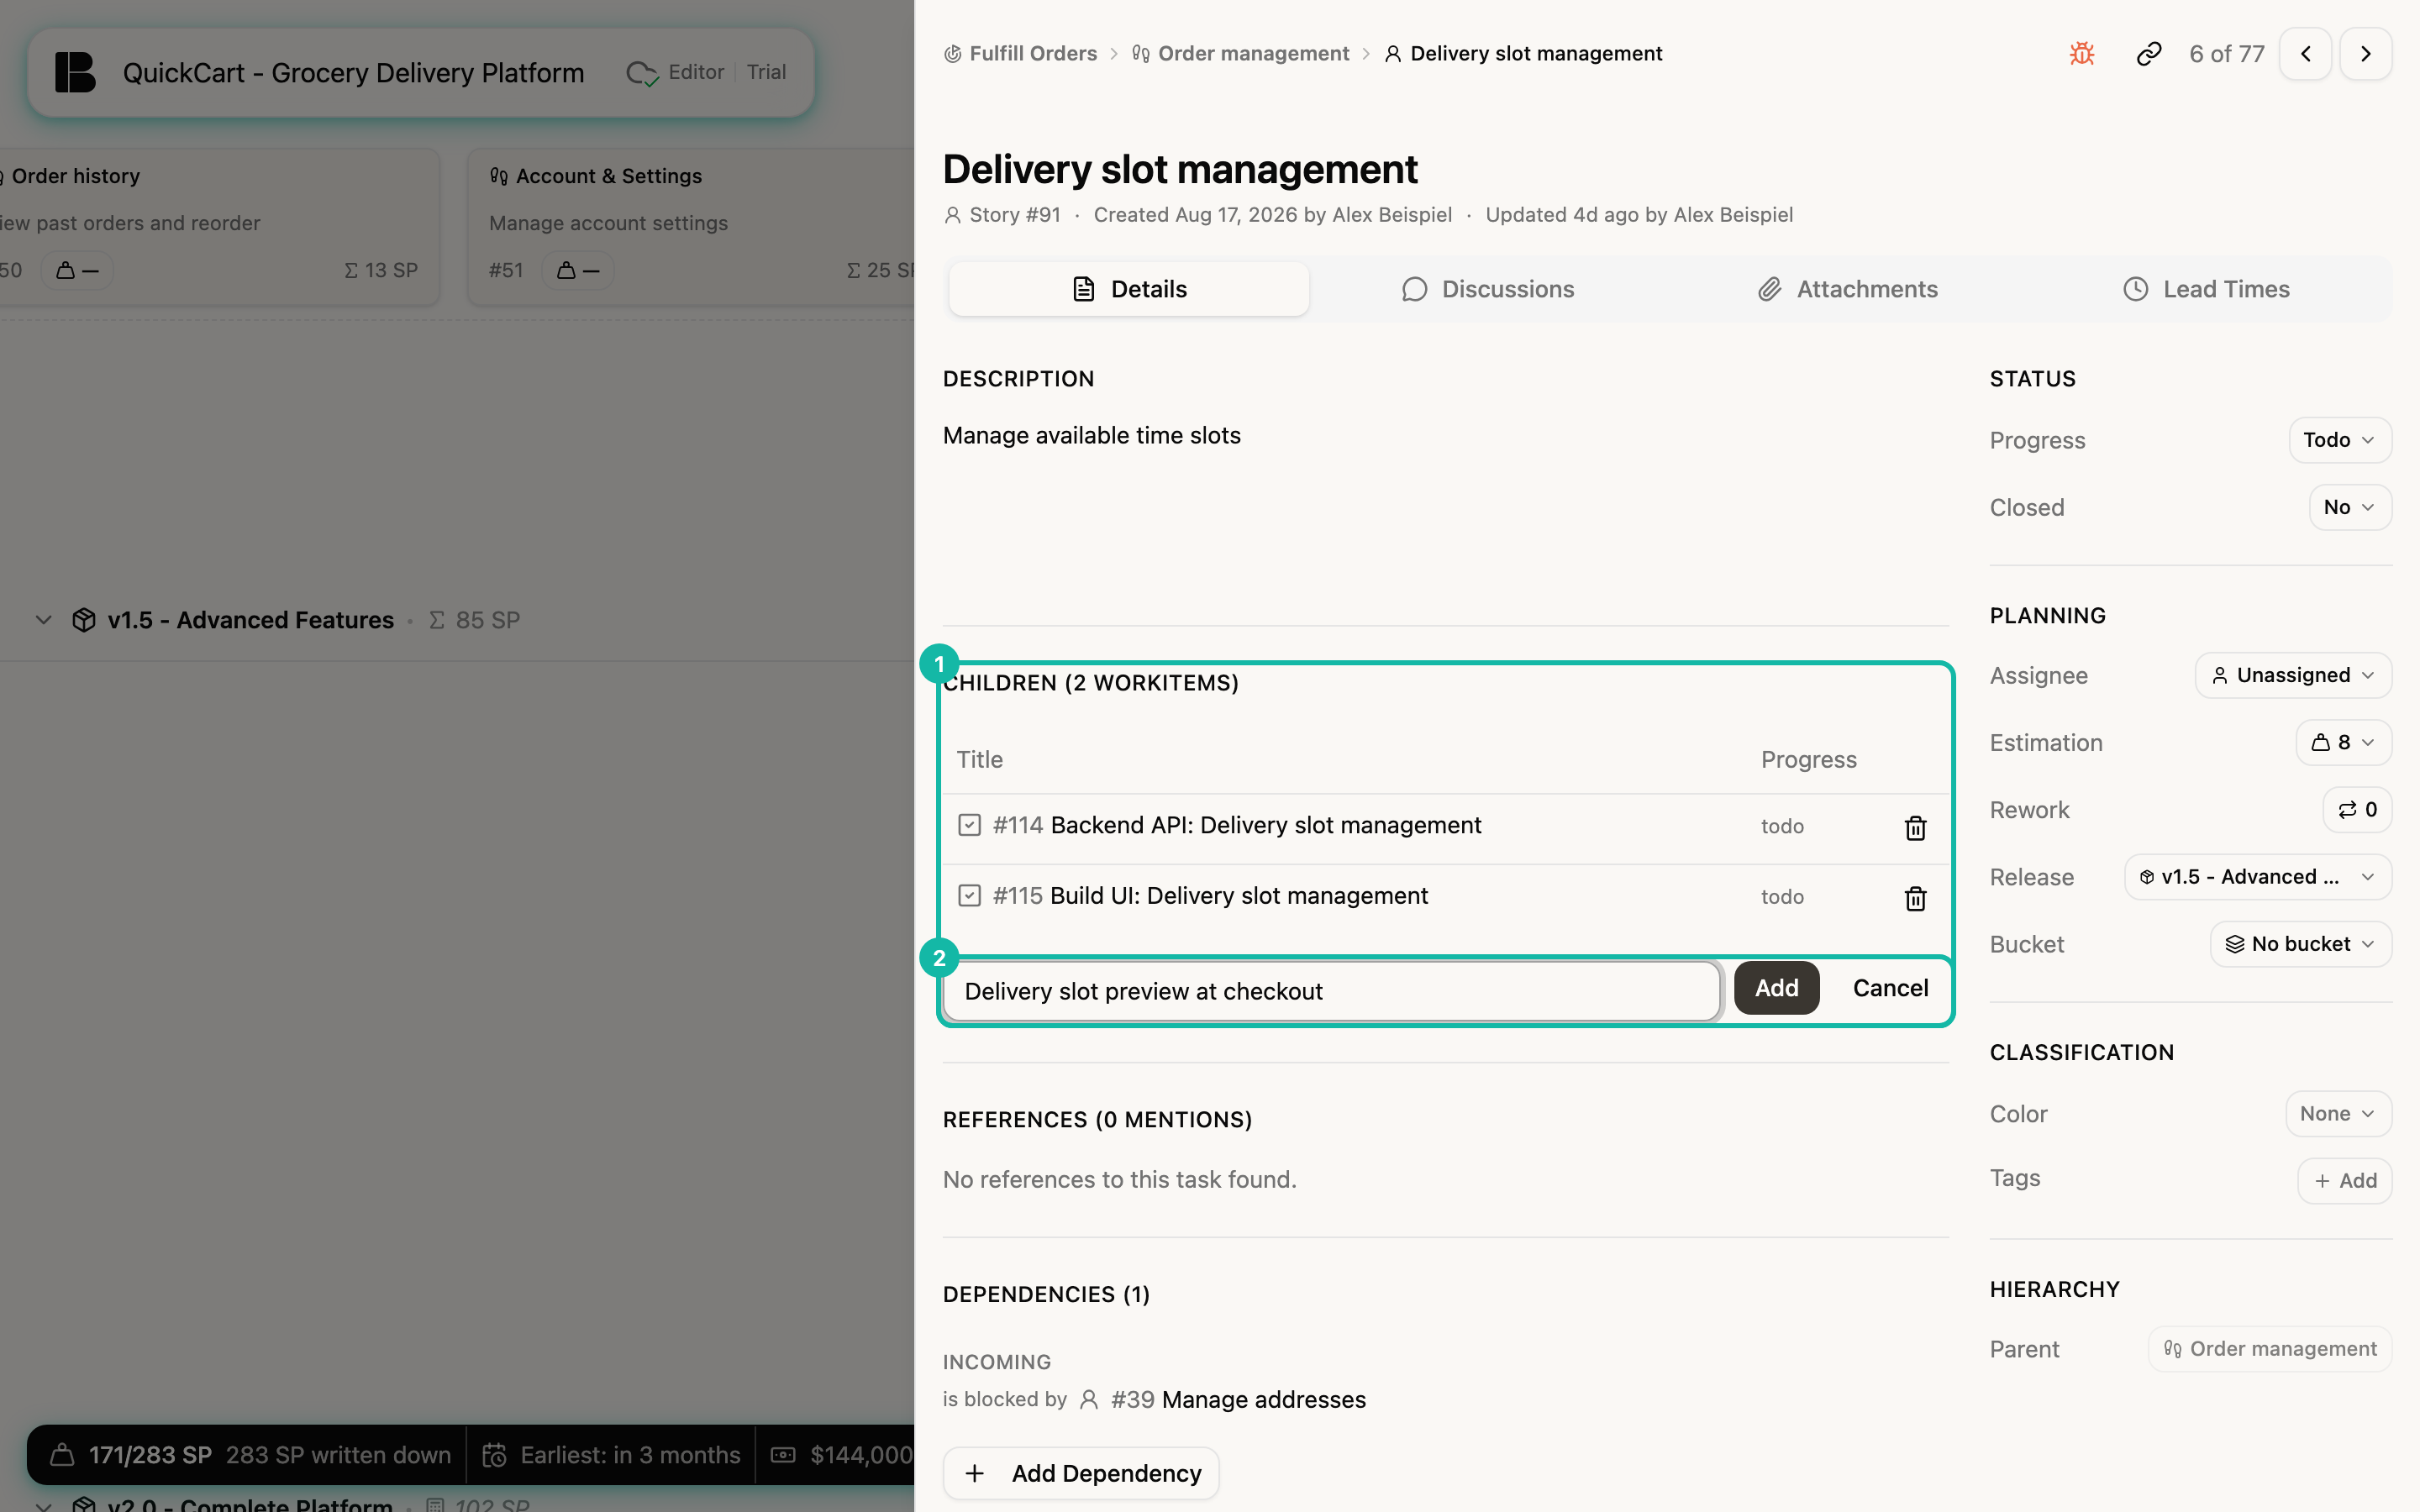Image resolution: width=2420 pixels, height=1512 pixels.
Task: Delete child #115 with trash icon
Action: (1915, 898)
